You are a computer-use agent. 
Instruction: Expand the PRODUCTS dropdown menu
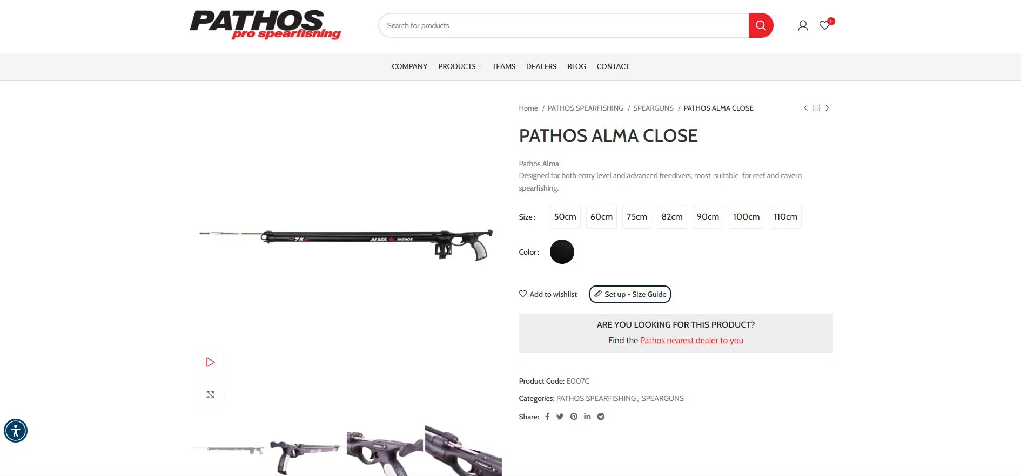tap(459, 66)
